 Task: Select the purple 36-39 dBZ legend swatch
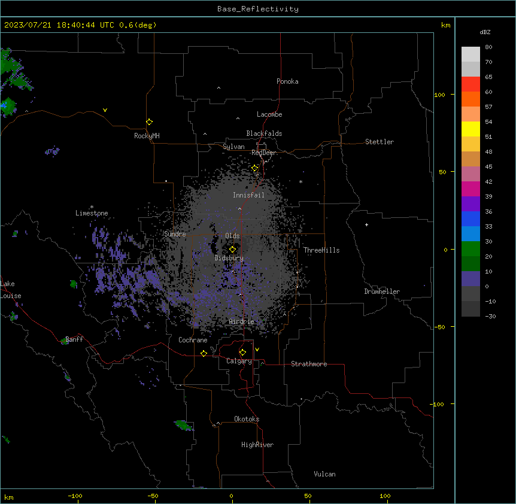471,204
